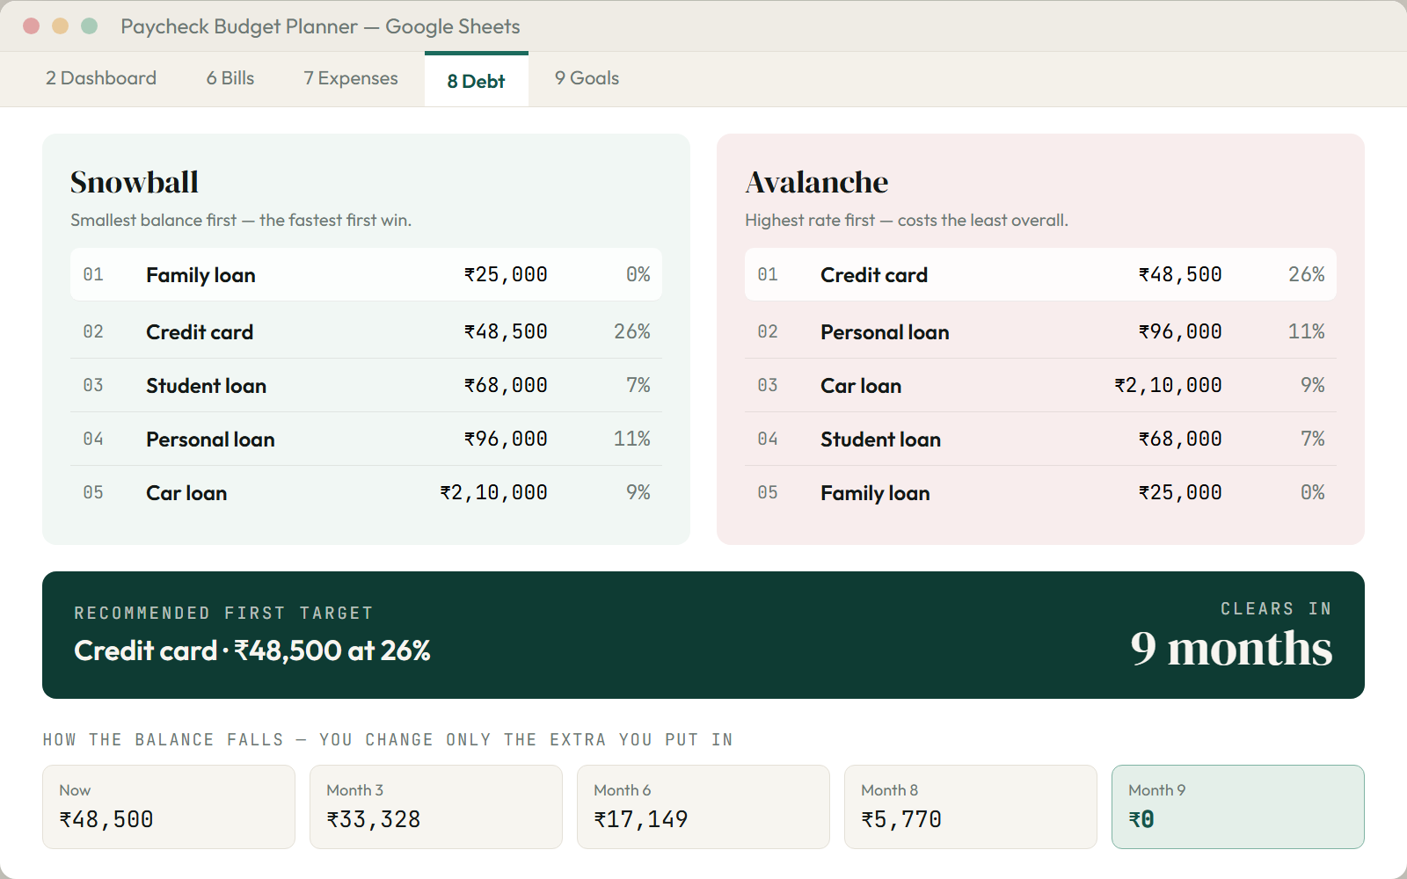Click the Avalanche Car loan 9% rate
This screenshot has width=1407, height=879.
click(x=1313, y=385)
